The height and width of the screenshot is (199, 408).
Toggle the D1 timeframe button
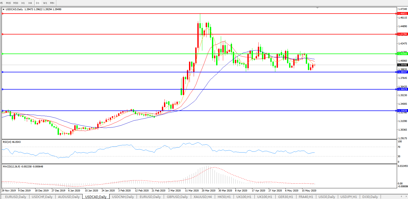[38, 3]
